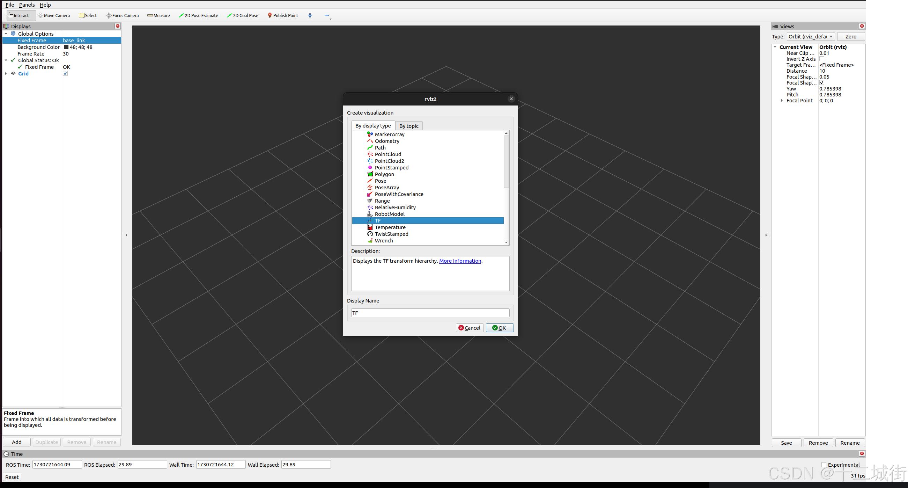Activate the Measure tool
Image resolution: width=908 pixels, height=488 pixels.
[158, 15]
